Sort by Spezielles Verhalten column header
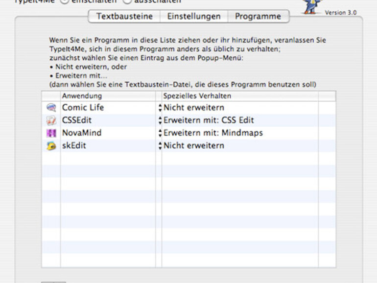This screenshot has width=377, height=283. click(240, 96)
